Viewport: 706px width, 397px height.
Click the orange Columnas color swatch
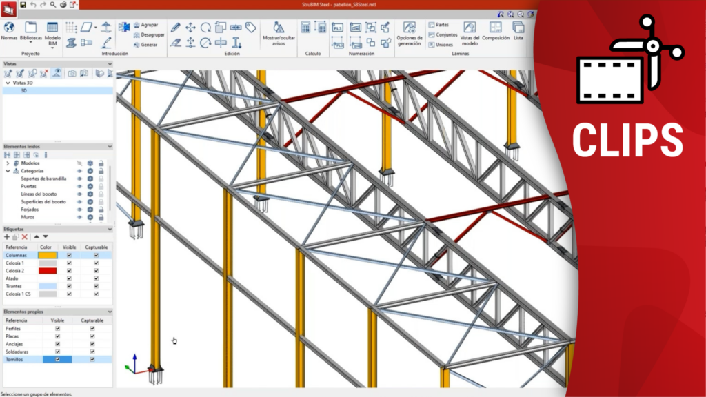tap(48, 255)
